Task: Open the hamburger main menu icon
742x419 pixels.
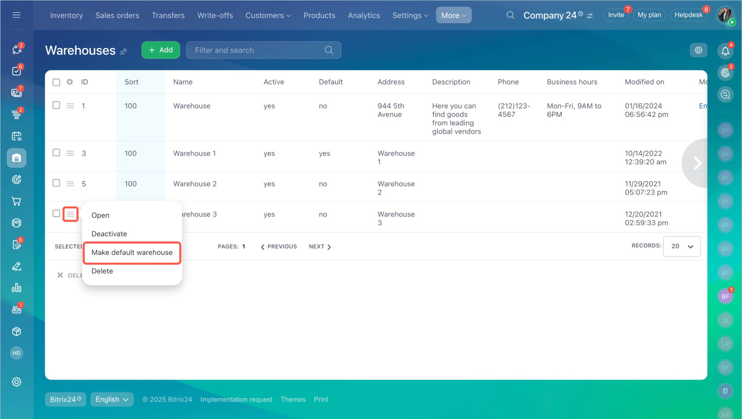Action: click(x=16, y=15)
